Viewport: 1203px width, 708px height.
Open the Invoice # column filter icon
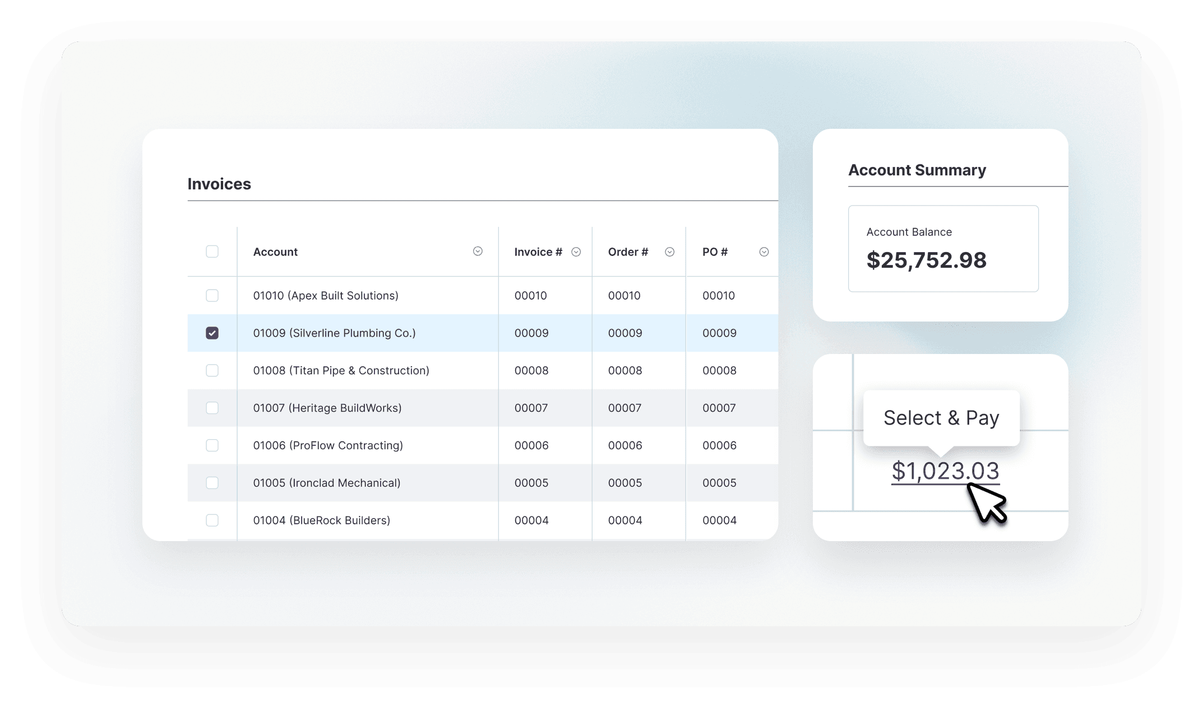[x=576, y=252]
